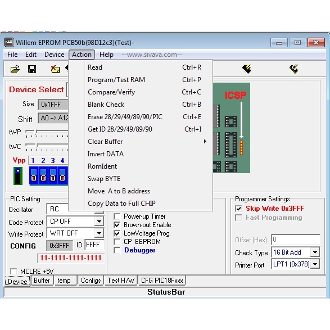The width and height of the screenshot is (330, 330).
Task: Click the save floppy disk icon
Action: click(32, 69)
